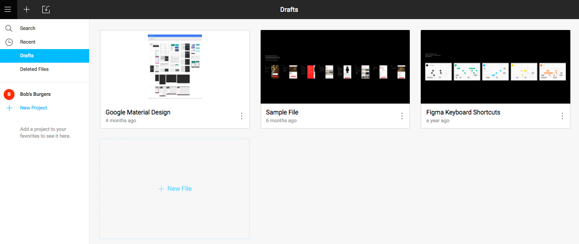Click the plus icon beside New Project
Viewport: 579px width, 244px height.
click(9, 108)
